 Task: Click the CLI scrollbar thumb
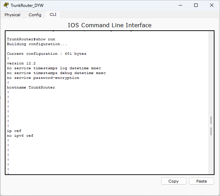click(x=211, y=126)
